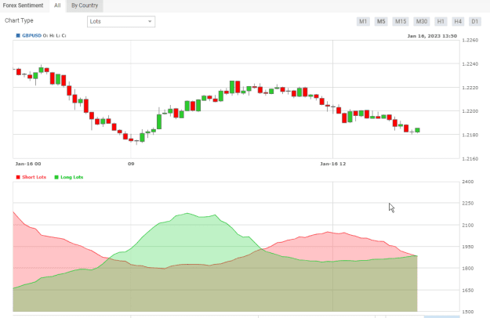Click the 1950 lots axis label

click(468, 247)
